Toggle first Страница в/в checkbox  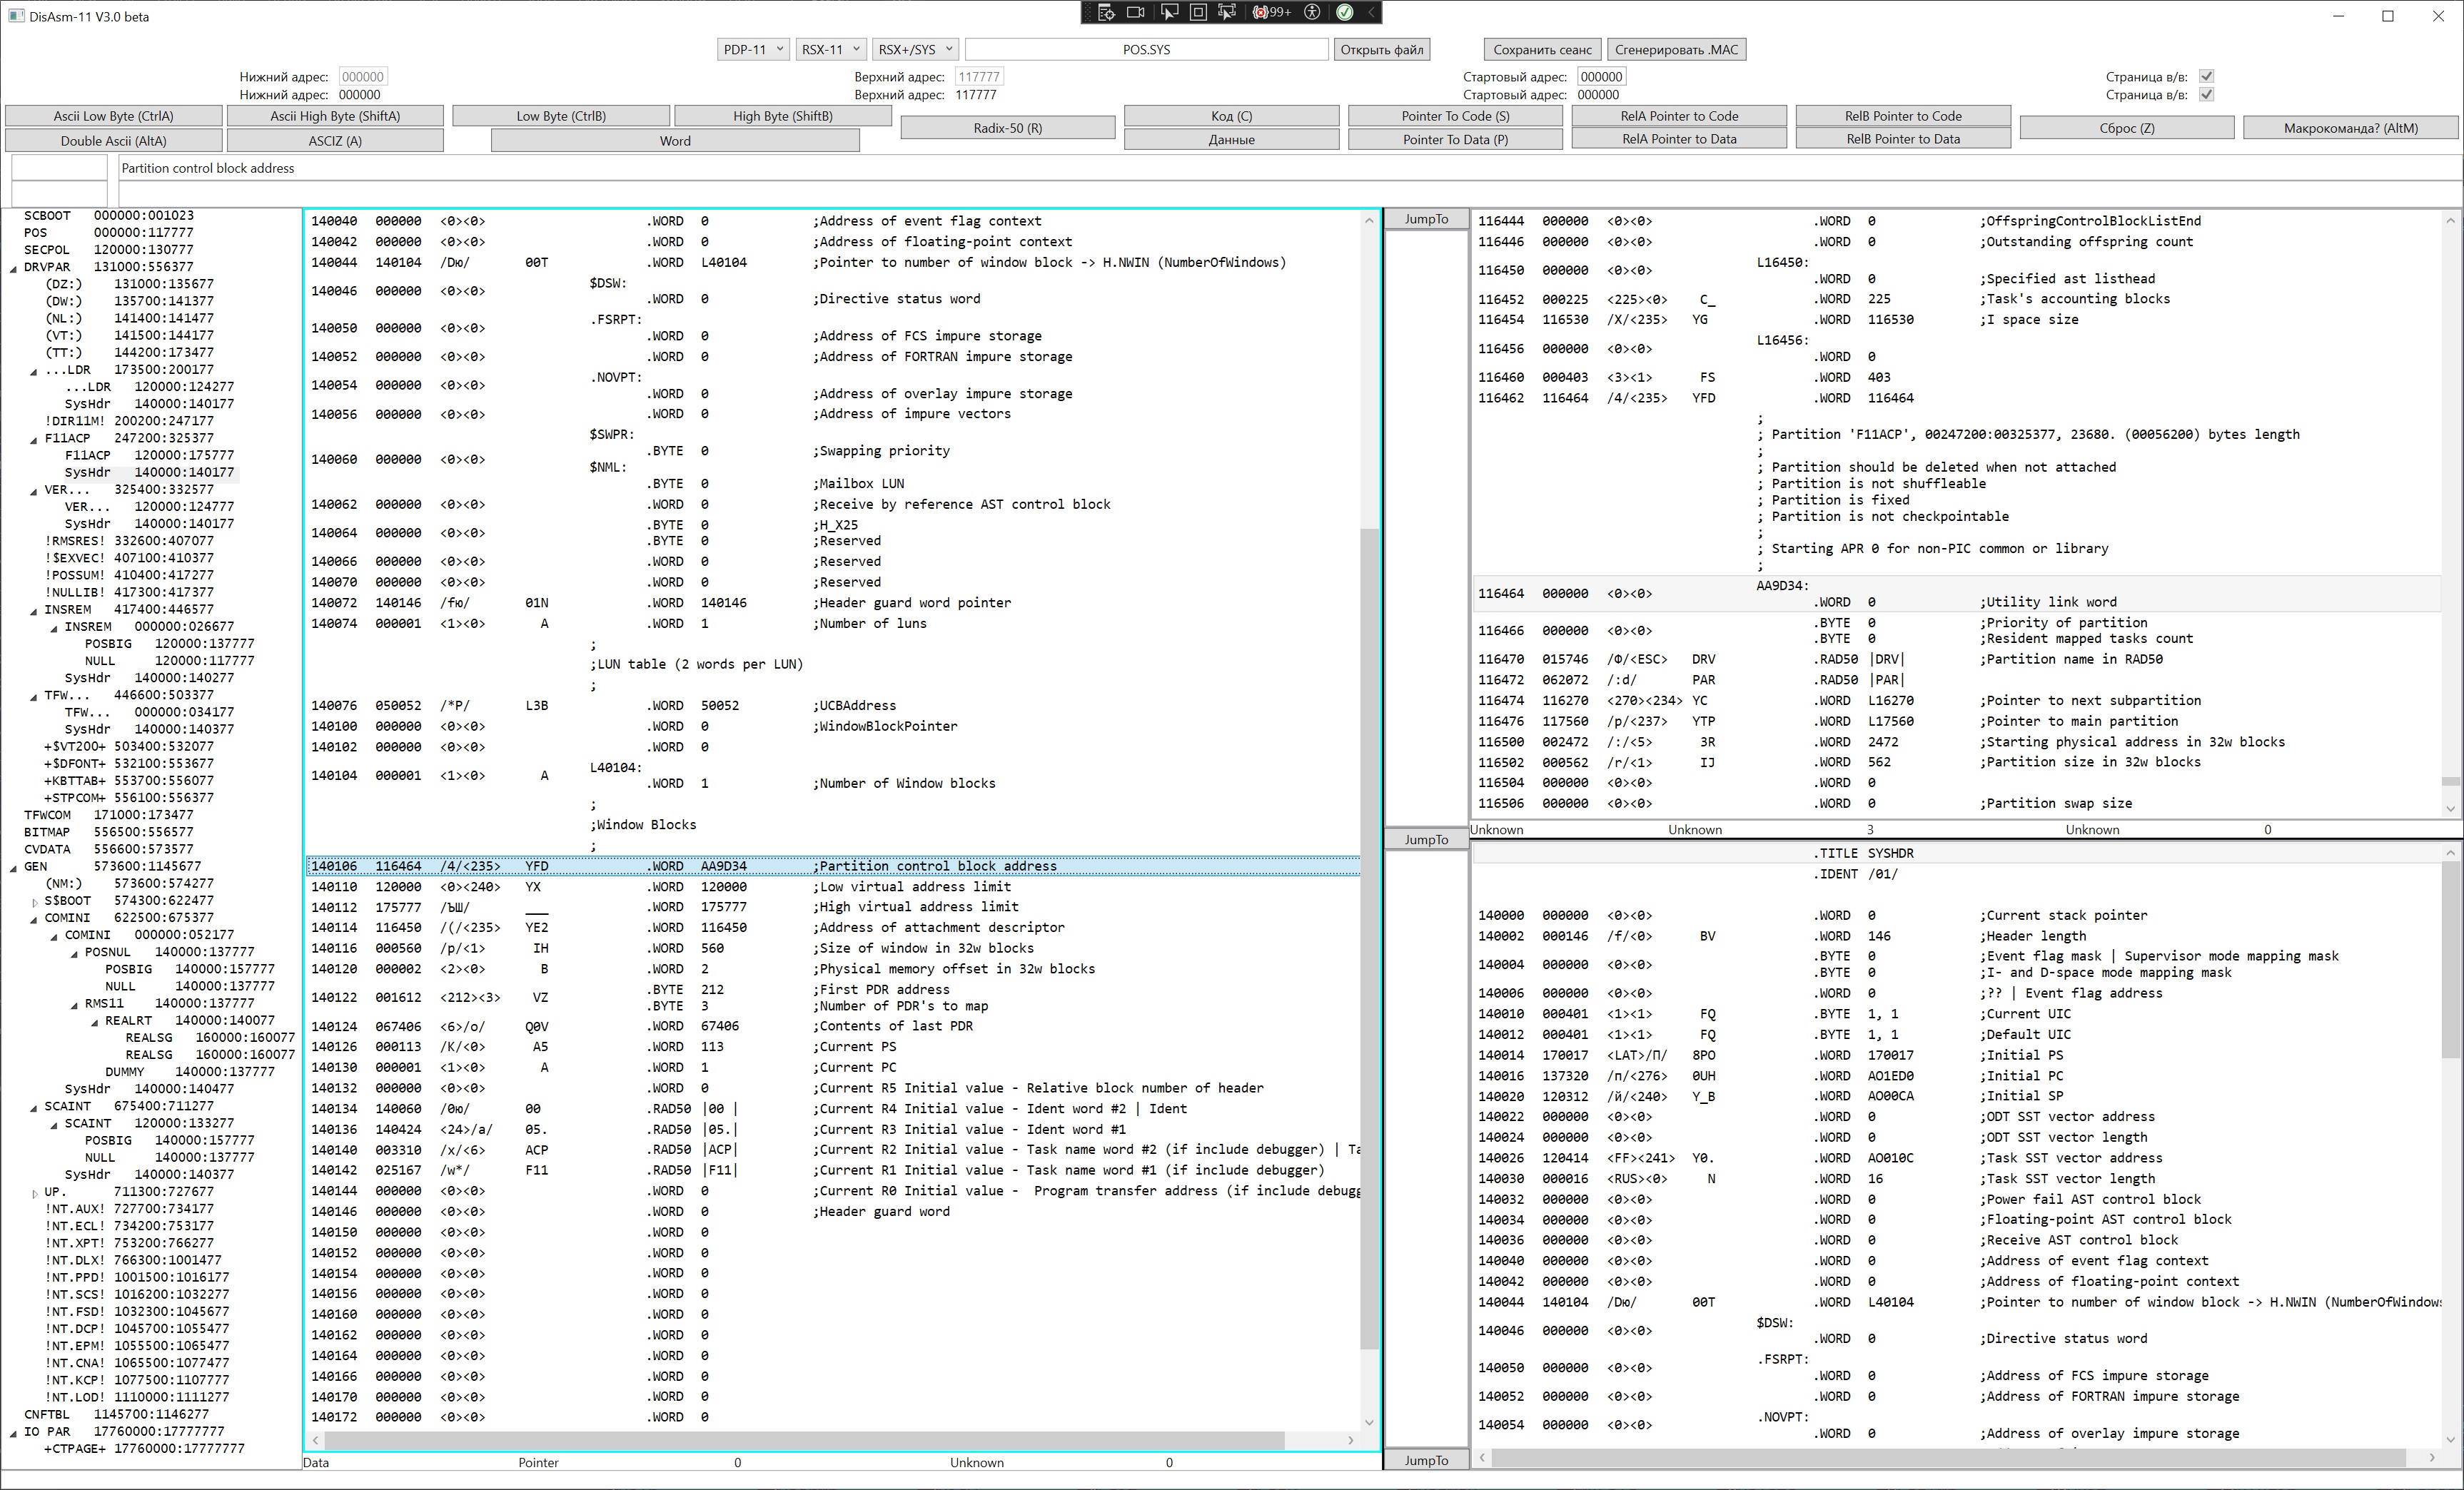point(2207,76)
